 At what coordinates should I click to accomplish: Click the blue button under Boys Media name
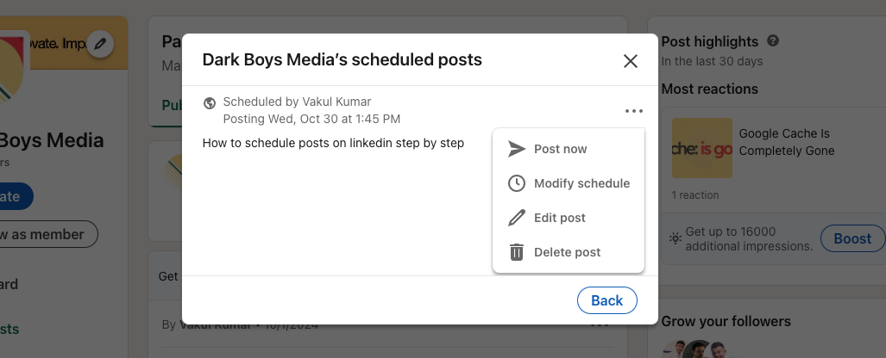pyautogui.click(x=16, y=197)
